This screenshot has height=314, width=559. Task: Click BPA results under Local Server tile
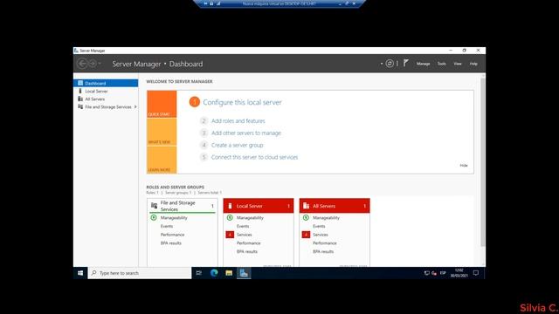(x=247, y=252)
